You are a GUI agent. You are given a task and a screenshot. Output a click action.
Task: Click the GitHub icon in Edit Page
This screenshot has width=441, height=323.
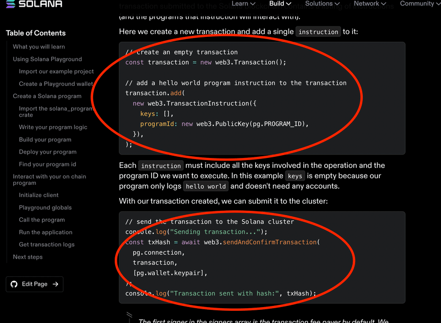click(x=14, y=284)
